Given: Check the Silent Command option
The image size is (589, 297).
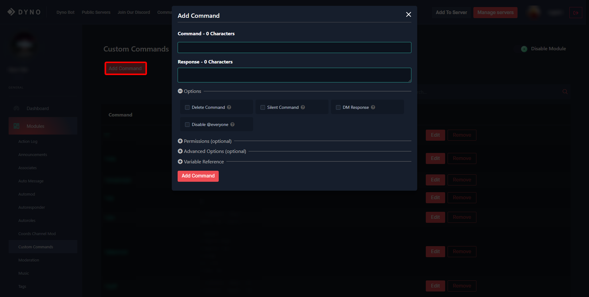Looking at the screenshot, I should coord(263,107).
